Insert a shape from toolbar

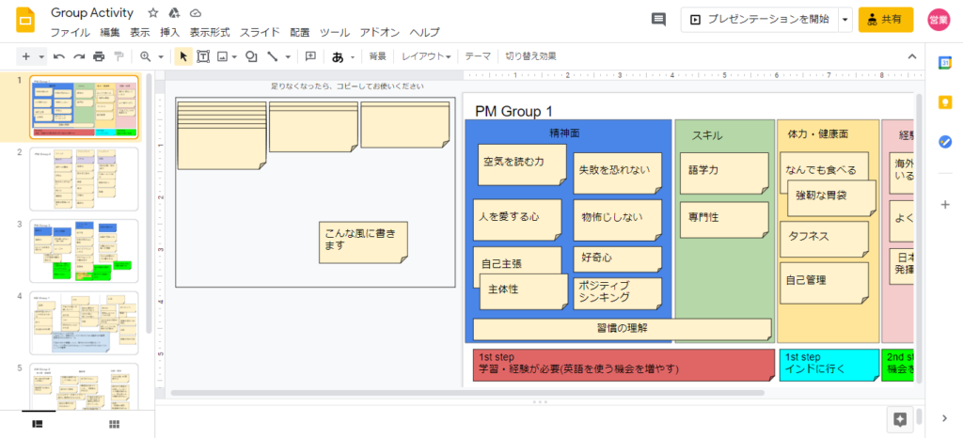click(250, 56)
